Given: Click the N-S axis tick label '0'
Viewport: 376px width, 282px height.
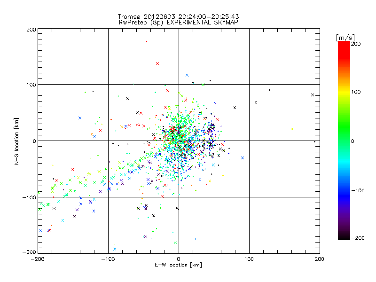Looking at the screenshot, I should click(x=34, y=141).
